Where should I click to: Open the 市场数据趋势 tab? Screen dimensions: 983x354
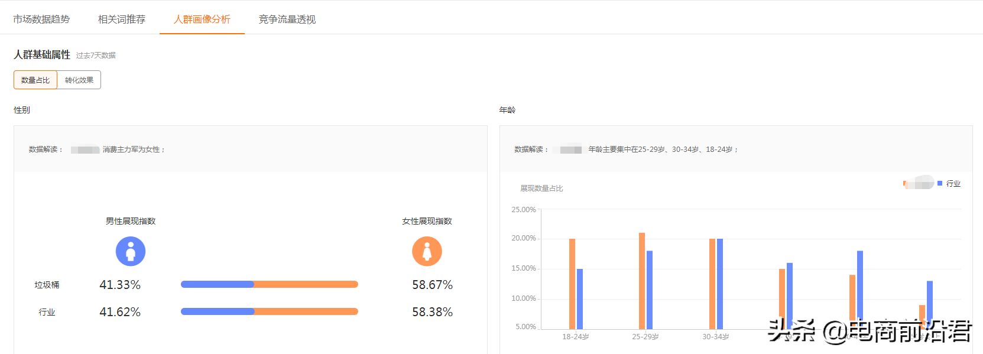(x=41, y=20)
